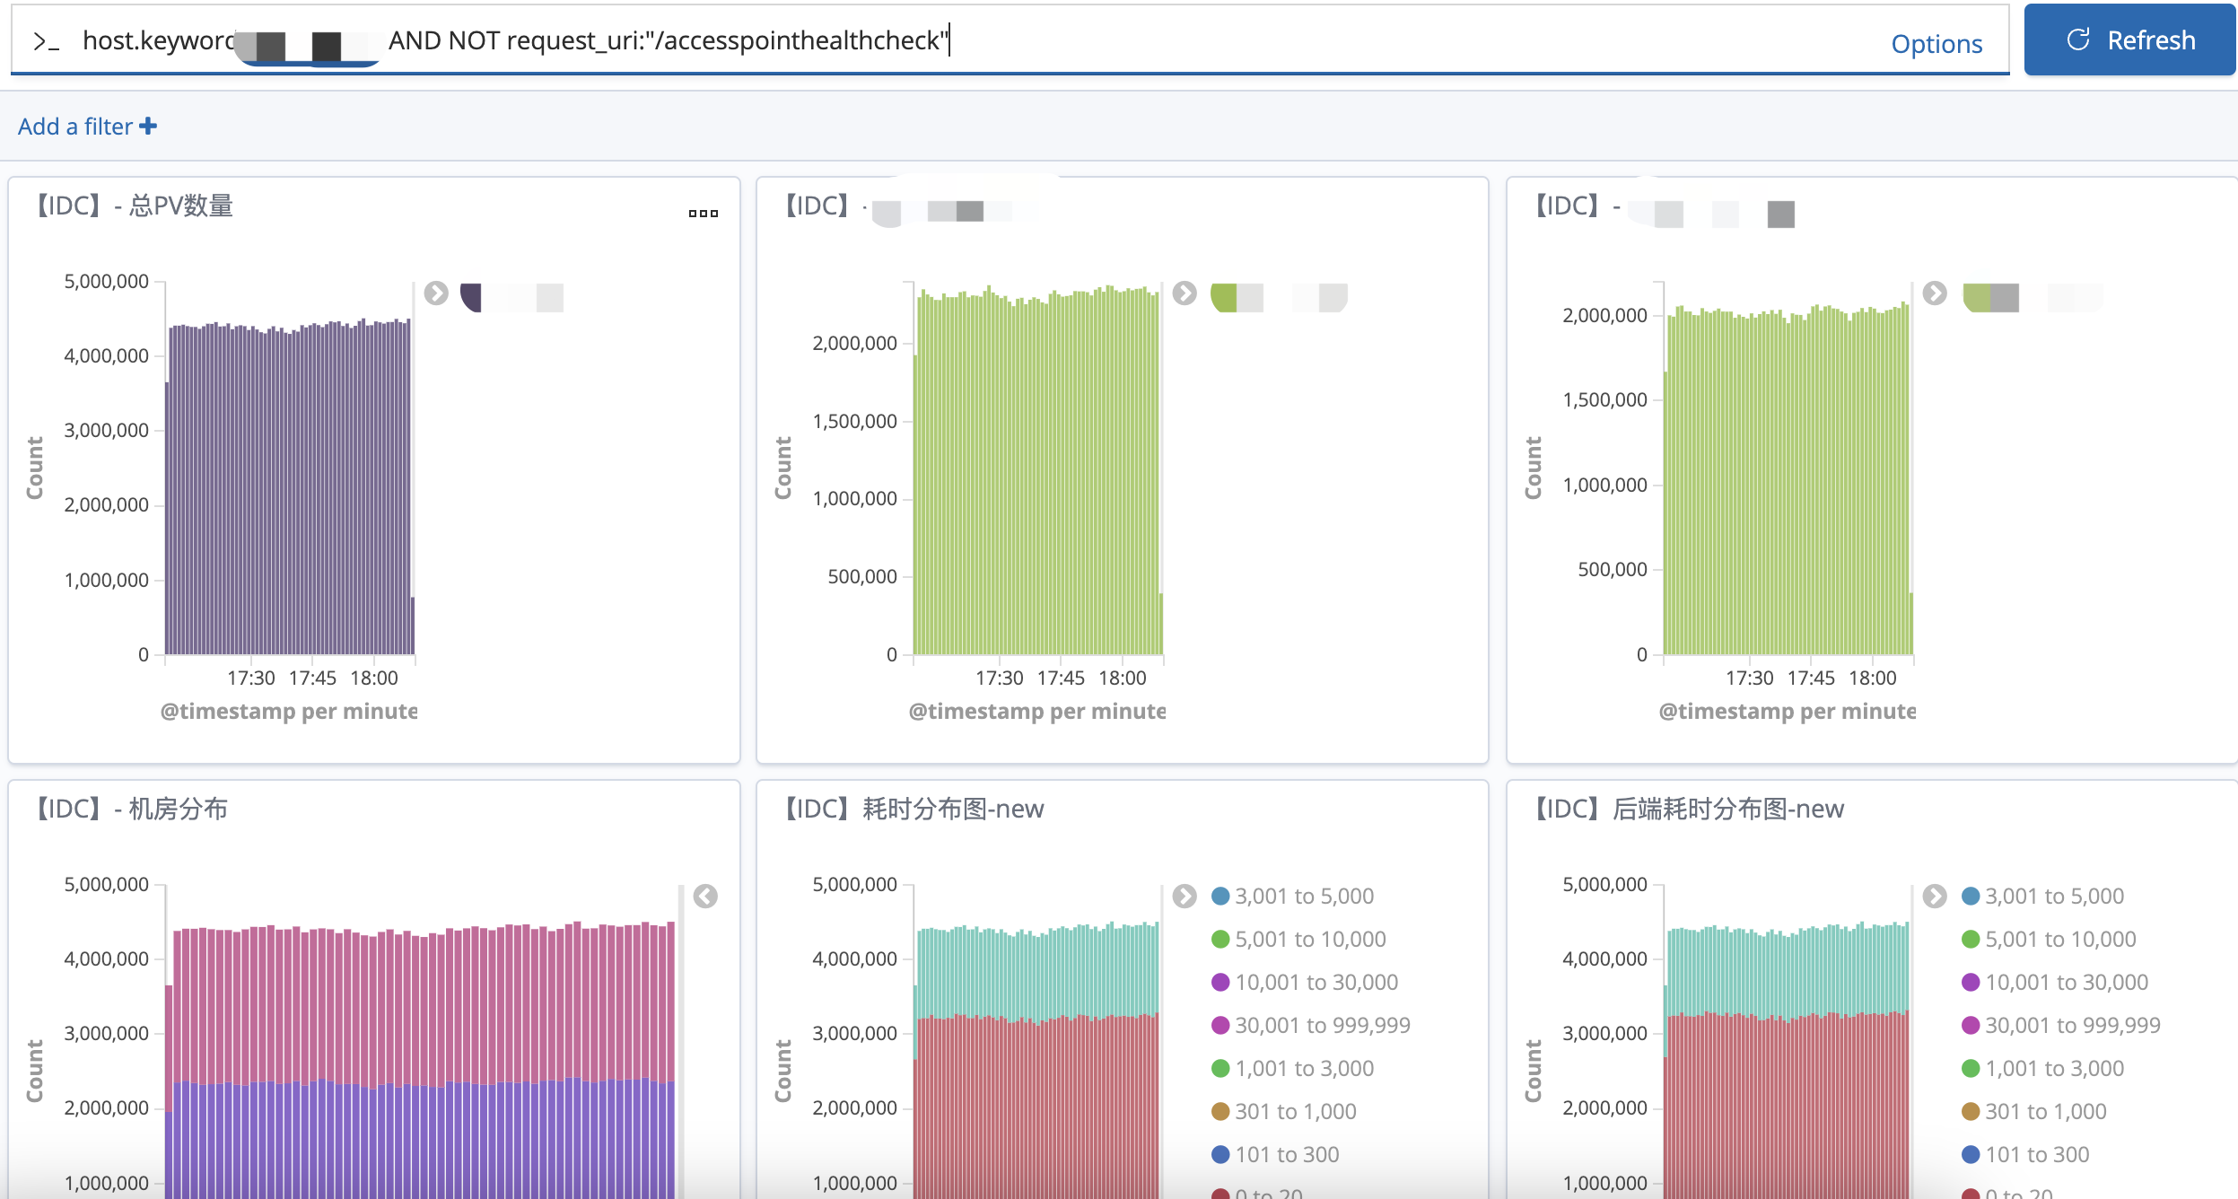Click the pink series in 机房分布 chart

point(422,1005)
